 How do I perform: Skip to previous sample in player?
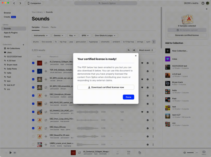click(x=6, y=153)
